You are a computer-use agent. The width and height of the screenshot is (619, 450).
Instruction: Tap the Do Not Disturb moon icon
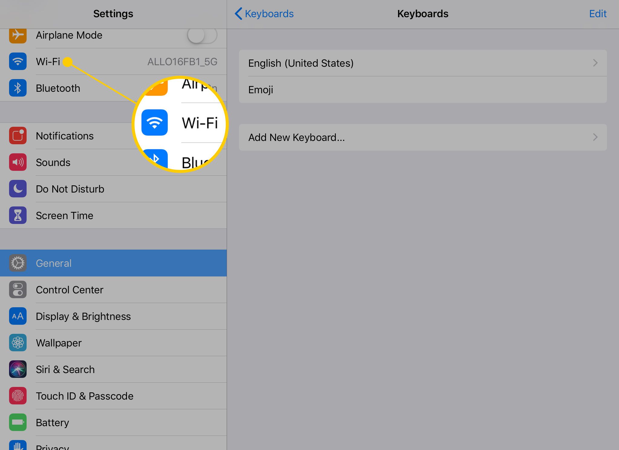(x=17, y=189)
